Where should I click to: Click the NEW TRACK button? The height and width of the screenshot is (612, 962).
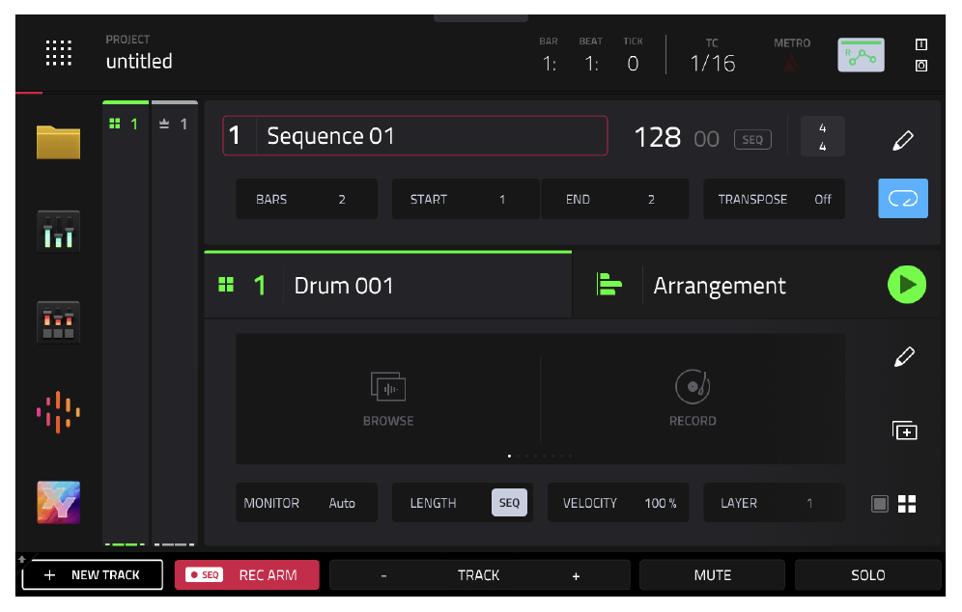(x=93, y=575)
